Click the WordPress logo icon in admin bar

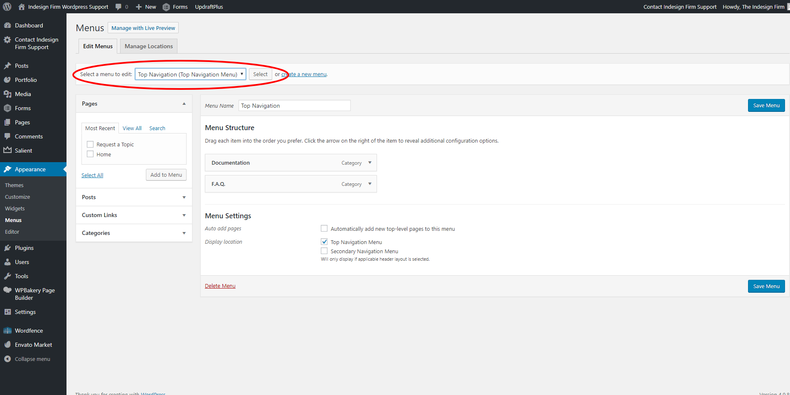pyautogui.click(x=7, y=7)
